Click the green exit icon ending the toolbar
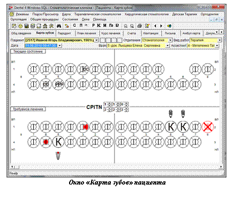The image size is (234, 199). coord(169,26)
